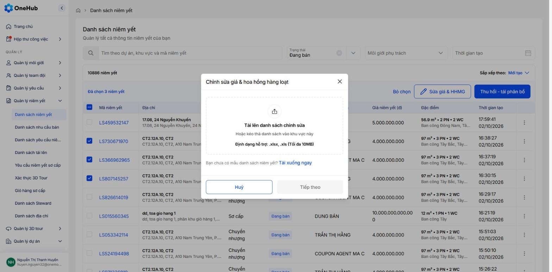Open the Trạng thái dropdown arrow
552x272 pixels.
click(x=353, y=53)
